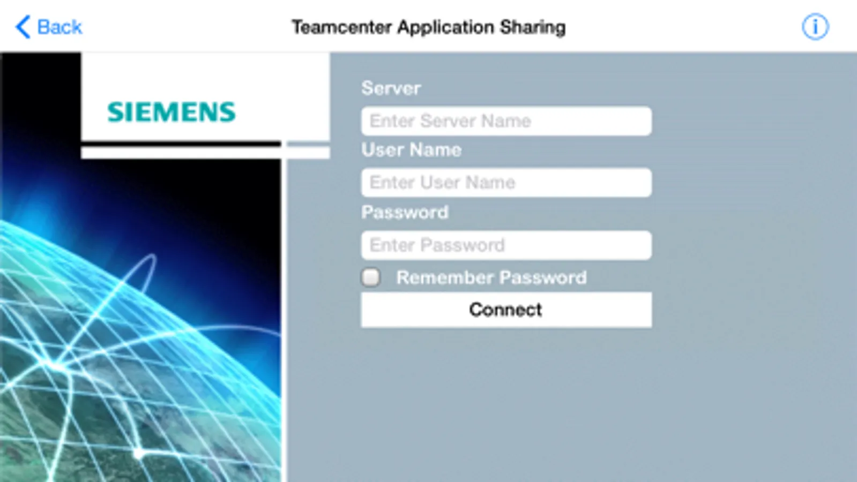Go back using the Back button
The width and height of the screenshot is (857, 482).
click(49, 27)
